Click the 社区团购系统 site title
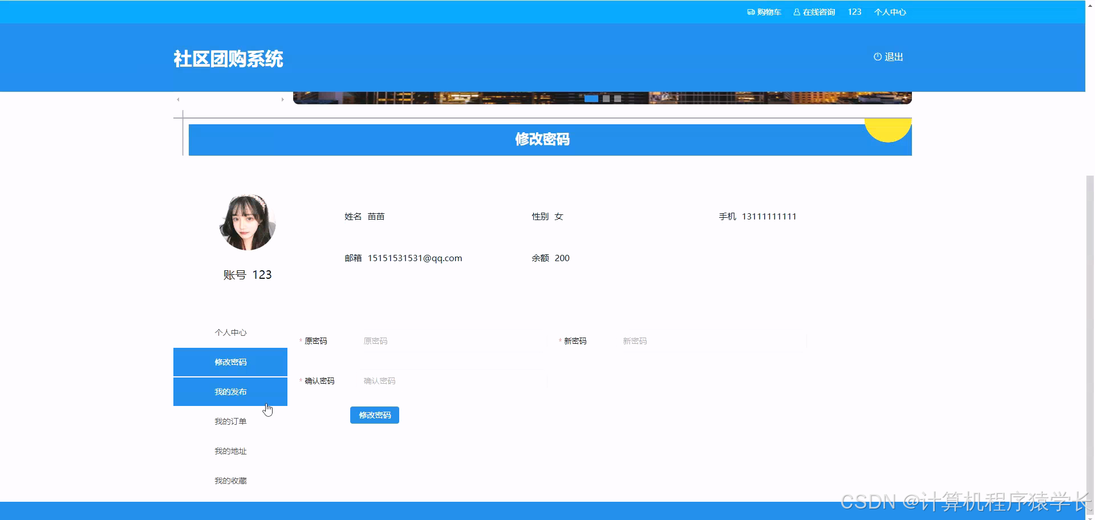 pyautogui.click(x=228, y=59)
